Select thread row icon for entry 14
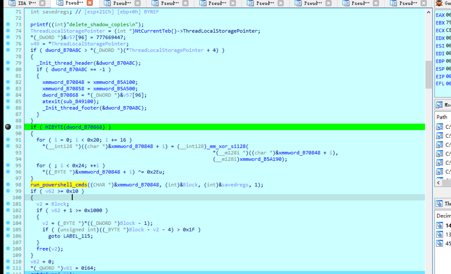Screen dimensions: 451x274 440,225
